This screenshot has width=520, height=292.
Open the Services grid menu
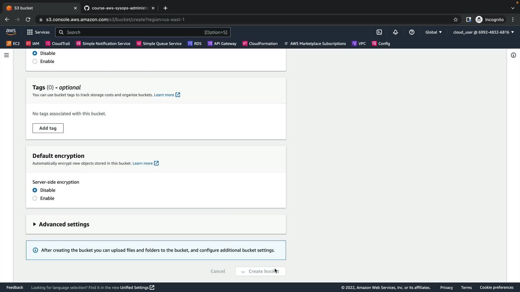[38, 32]
